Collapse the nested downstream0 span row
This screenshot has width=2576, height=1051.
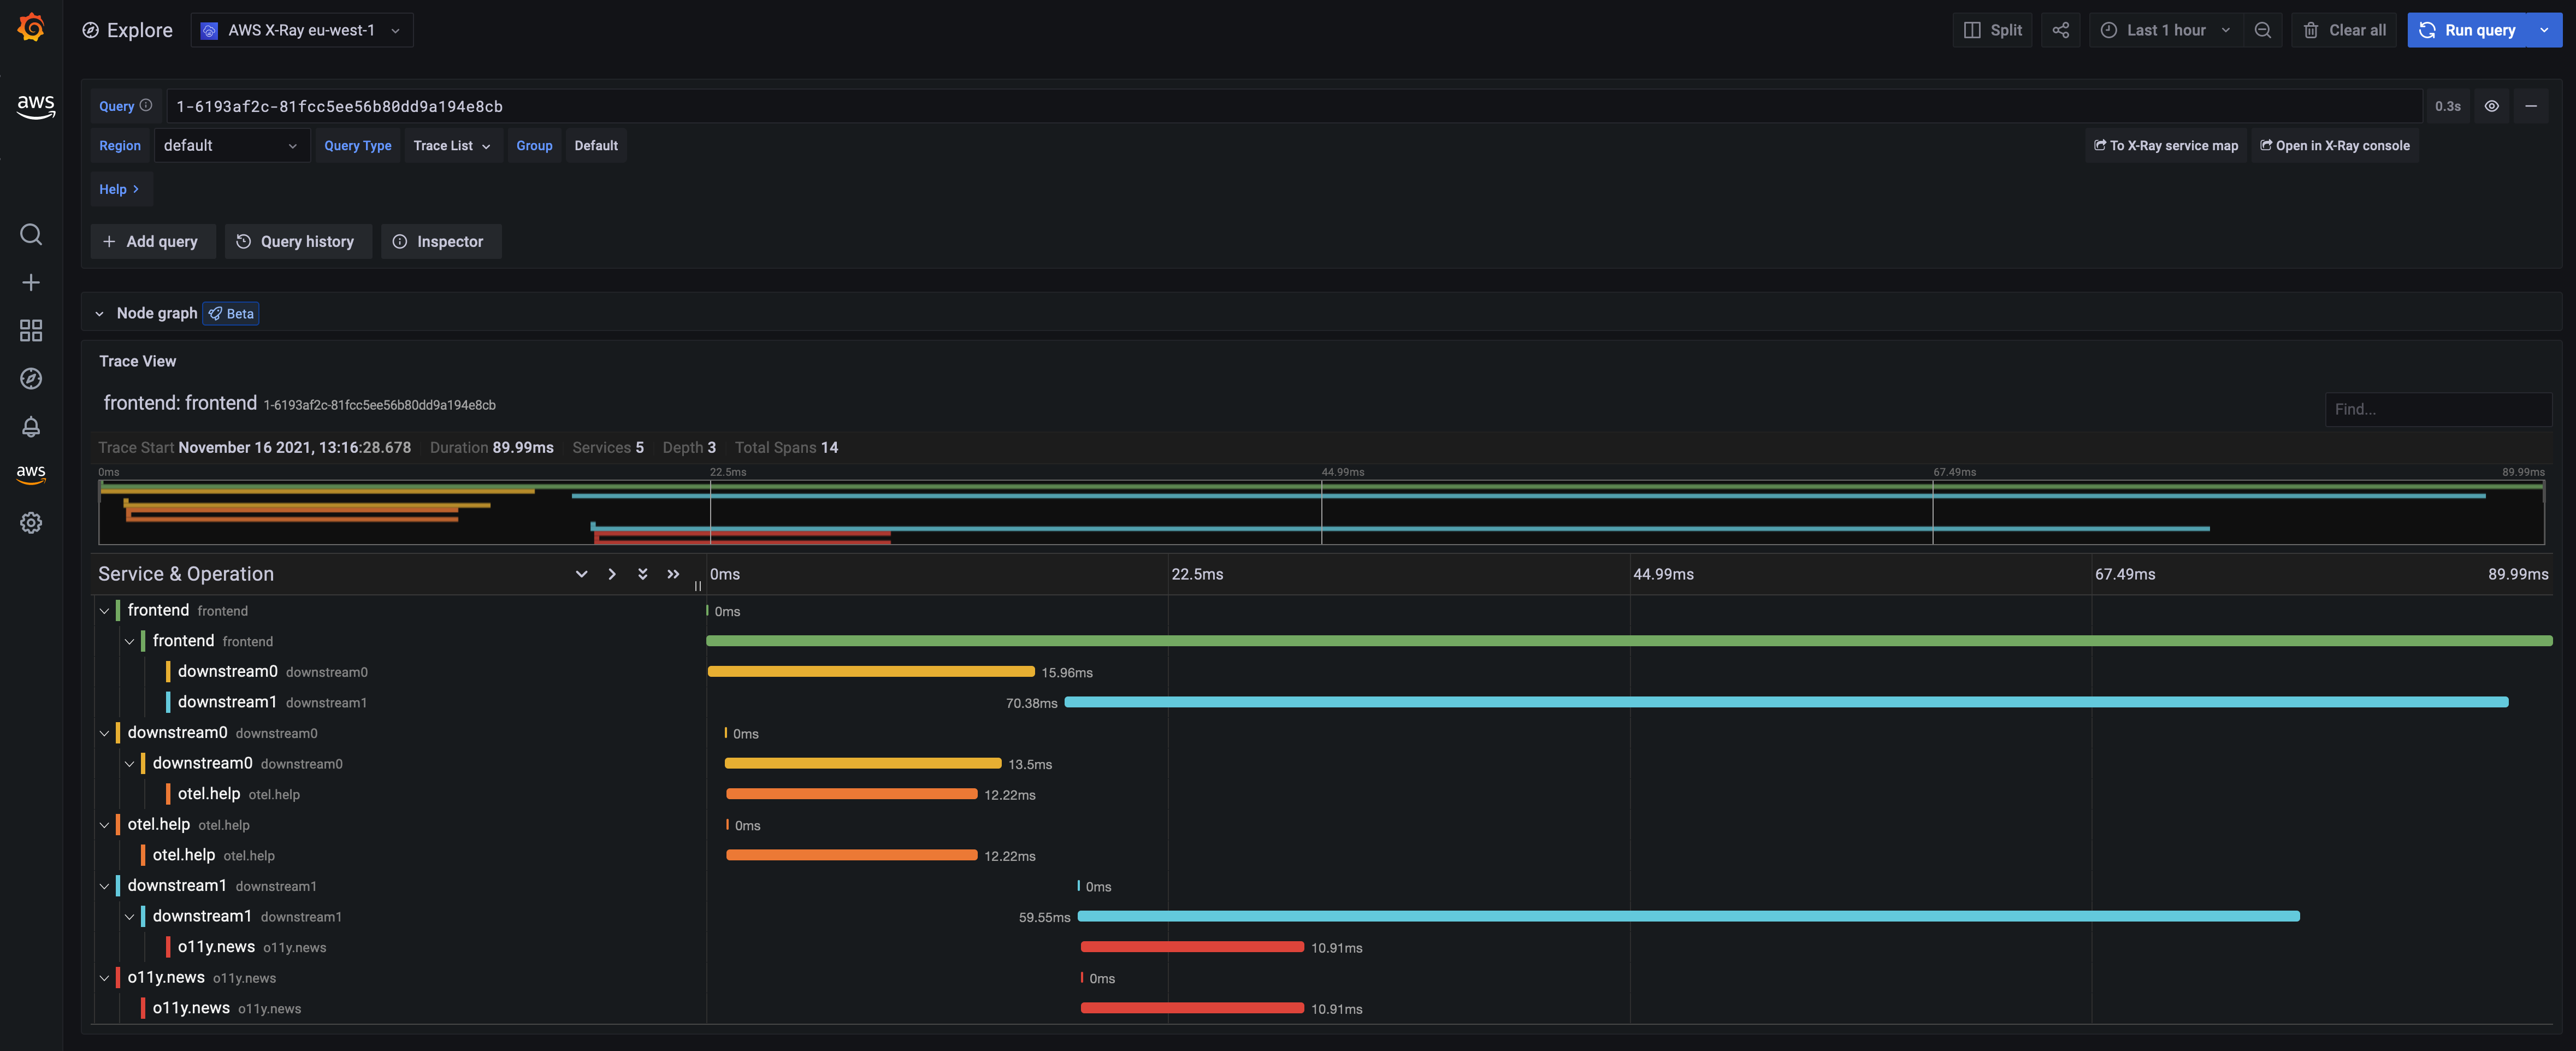(129, 764)
